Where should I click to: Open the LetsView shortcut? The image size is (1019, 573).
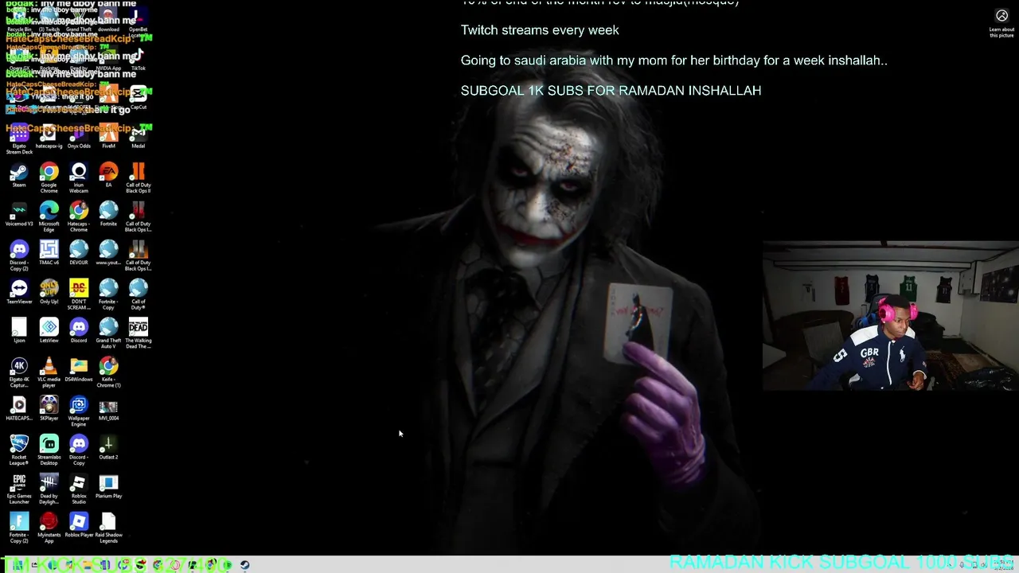(49, 331)
